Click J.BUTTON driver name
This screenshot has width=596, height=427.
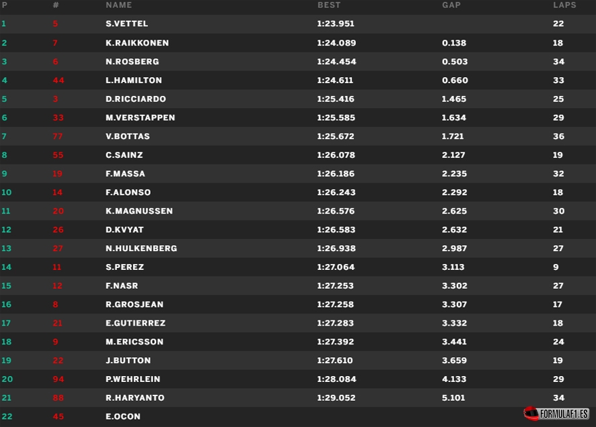[128, 361]
